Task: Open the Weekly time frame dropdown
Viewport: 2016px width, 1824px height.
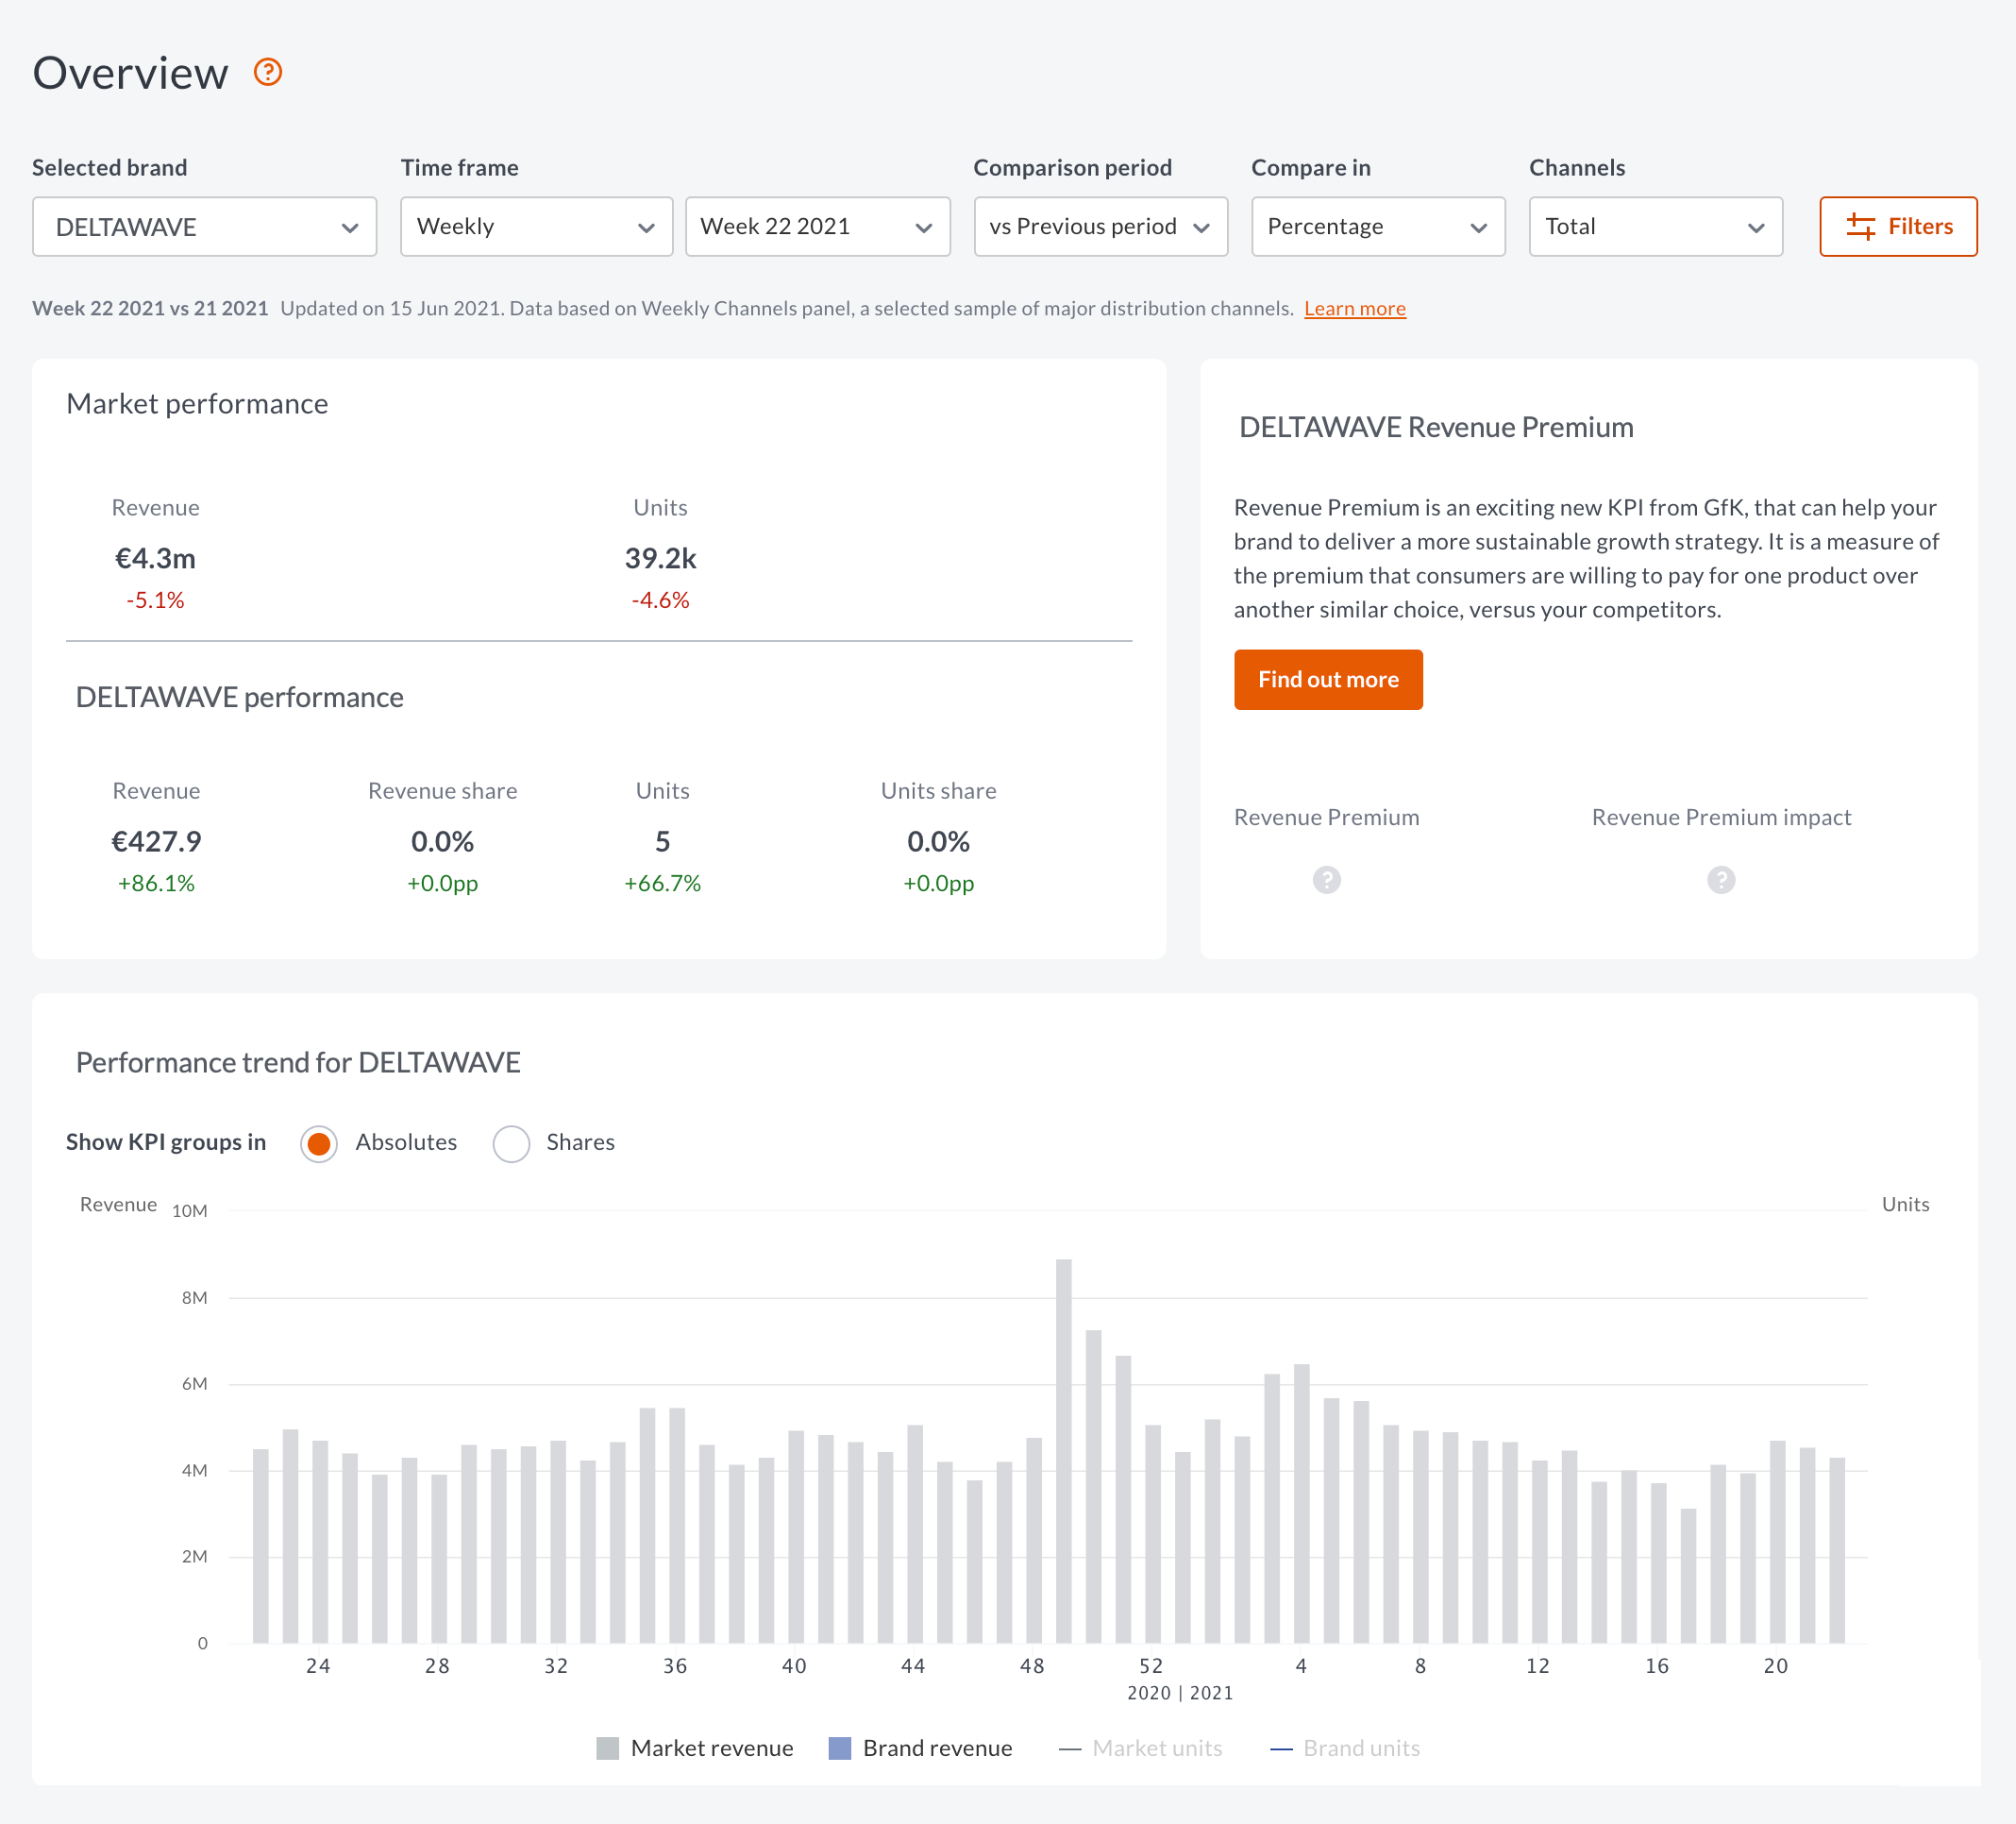Action: (536, 228)
